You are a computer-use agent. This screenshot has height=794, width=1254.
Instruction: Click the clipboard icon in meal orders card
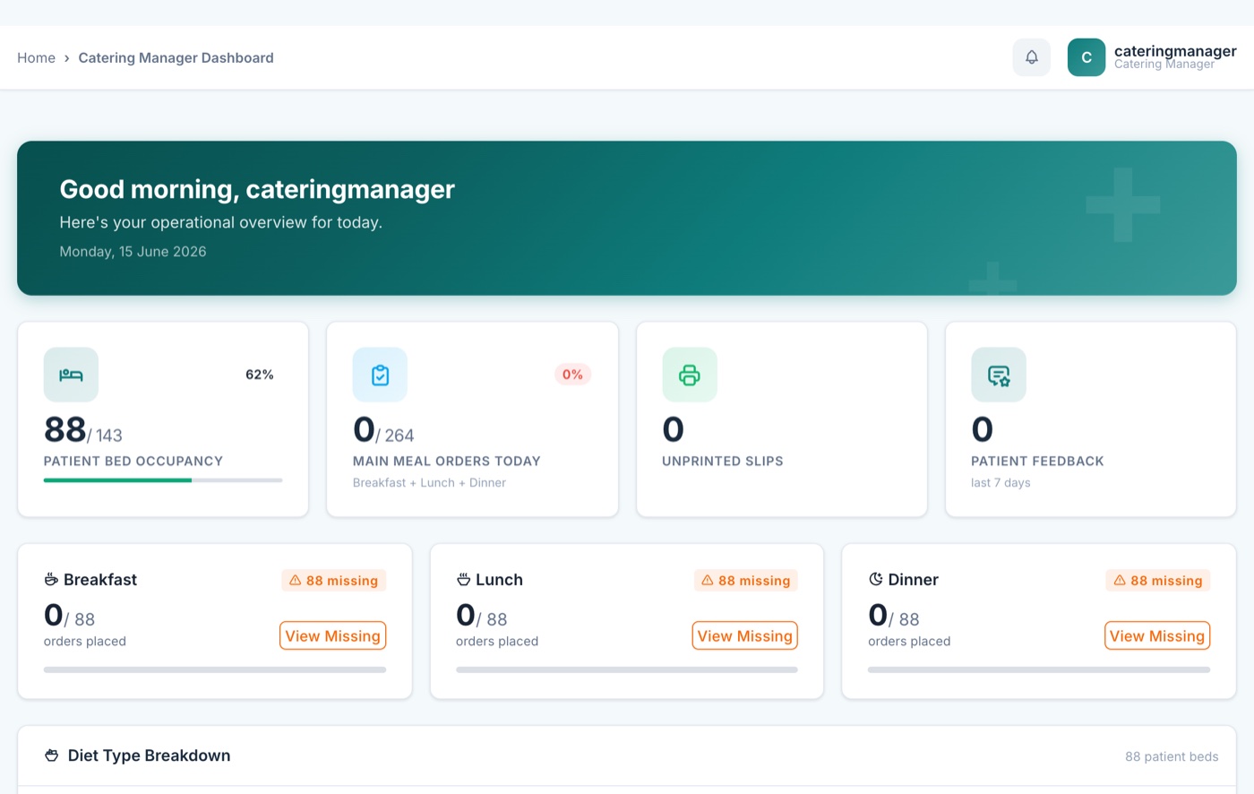tap(380, 375)
